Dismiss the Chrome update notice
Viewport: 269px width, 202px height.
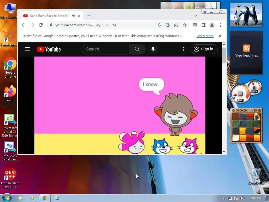(220, 36)
